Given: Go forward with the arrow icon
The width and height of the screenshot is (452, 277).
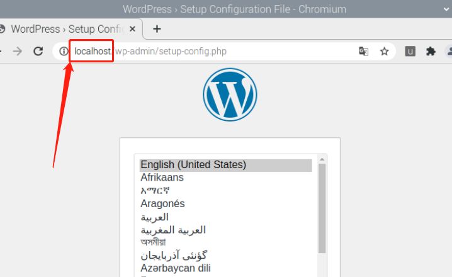Looking at the screenshot, I should click(x=18, y=51).
